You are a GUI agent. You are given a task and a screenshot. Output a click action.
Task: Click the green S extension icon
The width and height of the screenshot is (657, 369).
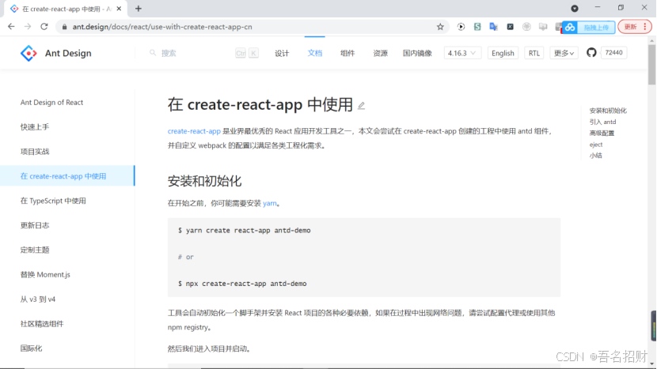[477, 27]
